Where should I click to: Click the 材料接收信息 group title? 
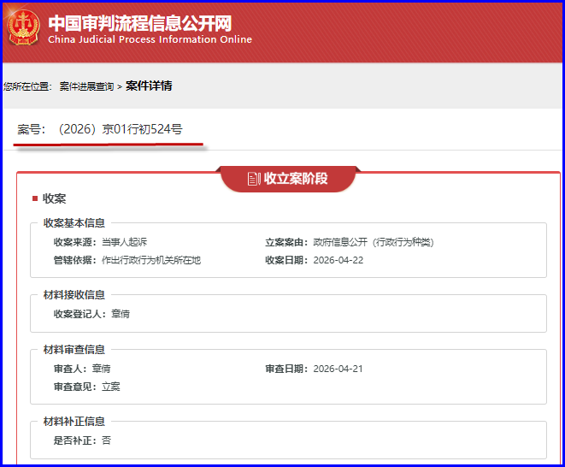pos(74,295)
